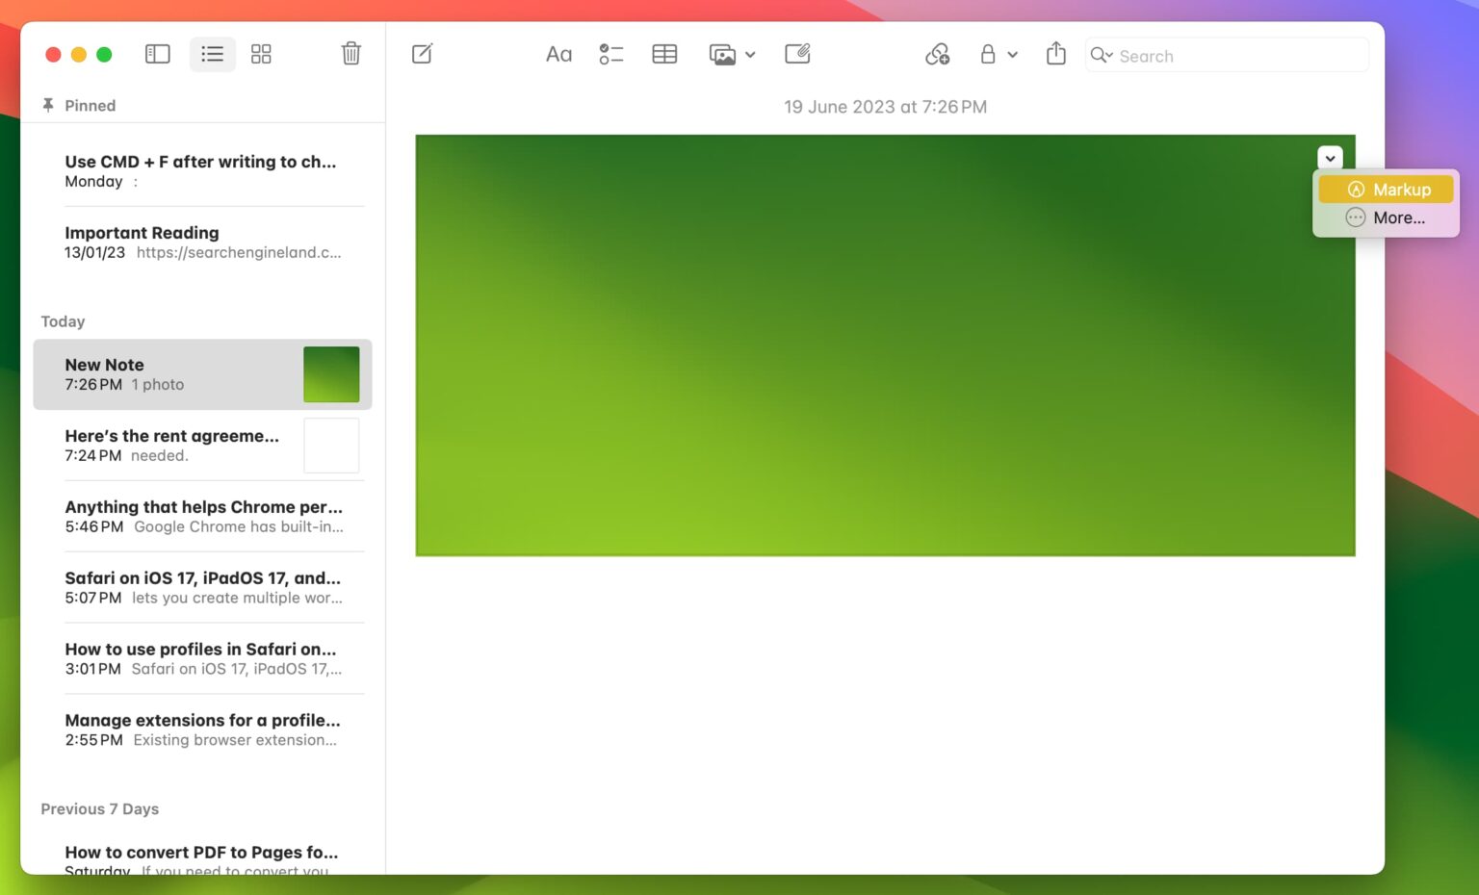1479x895 pixels.
Task: Click the image options chevron button
Action: 1330,159
